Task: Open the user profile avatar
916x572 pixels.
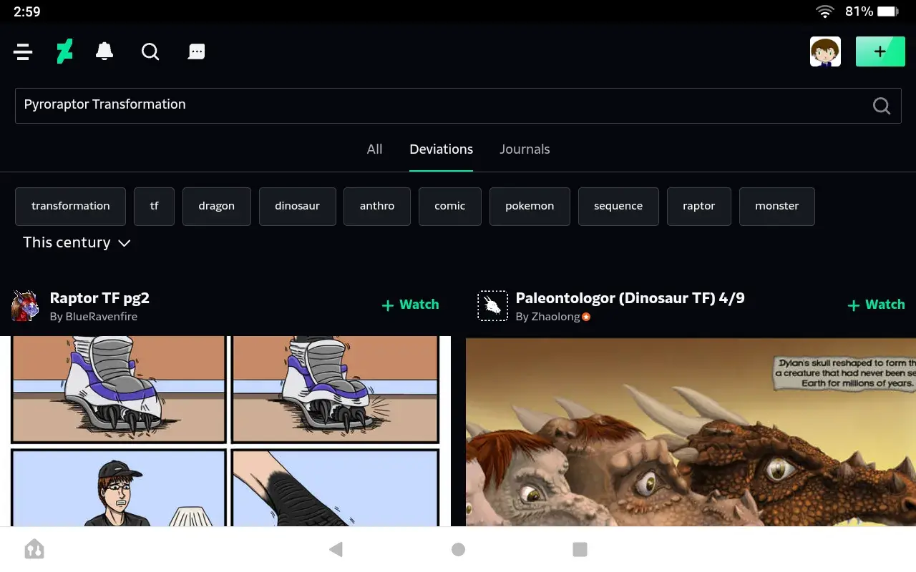Action: click(825, 51)
